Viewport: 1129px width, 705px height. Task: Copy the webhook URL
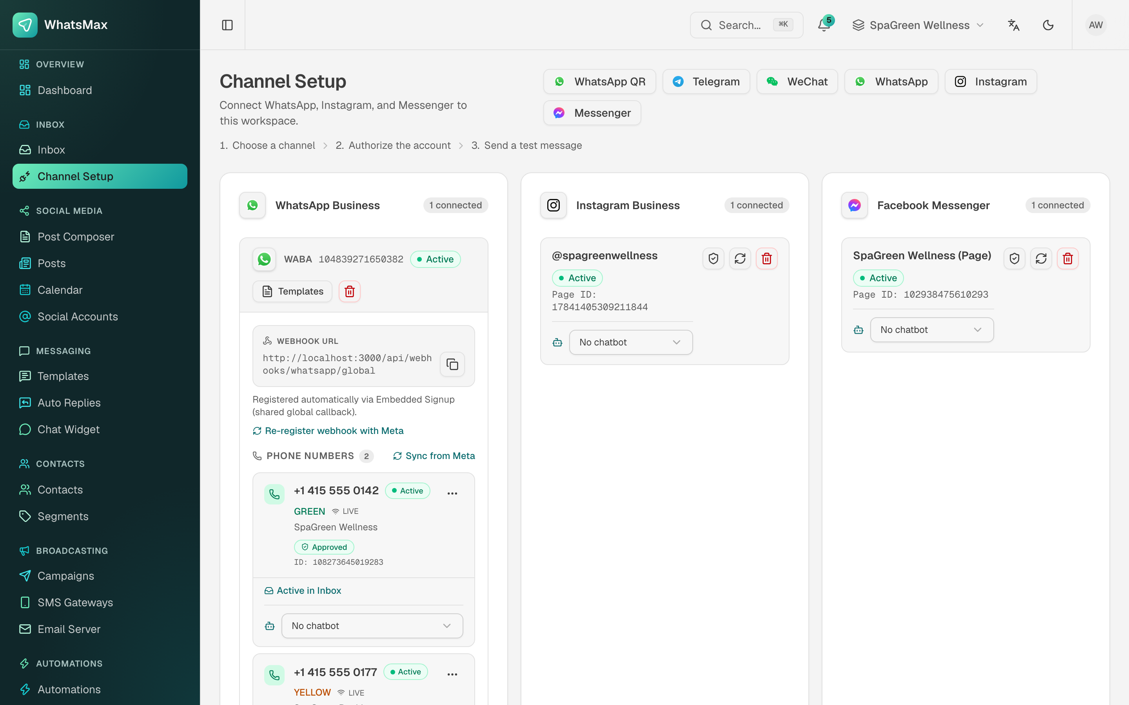[x=452, y=364]
